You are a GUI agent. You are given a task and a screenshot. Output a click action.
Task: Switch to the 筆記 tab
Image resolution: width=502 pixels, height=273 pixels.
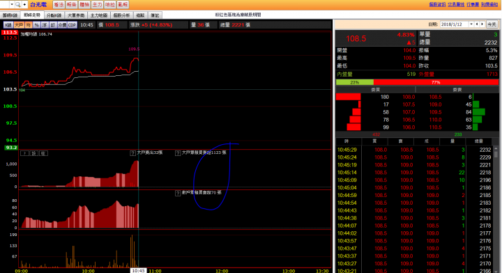coord(155,15)
